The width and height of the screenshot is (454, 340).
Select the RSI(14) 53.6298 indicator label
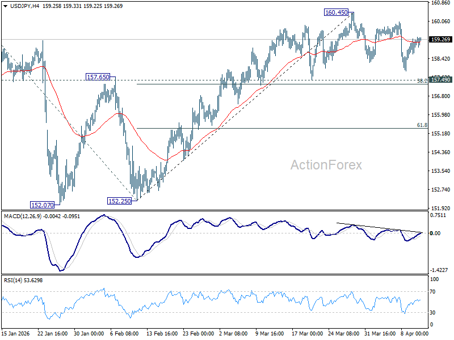pos(22,279)
